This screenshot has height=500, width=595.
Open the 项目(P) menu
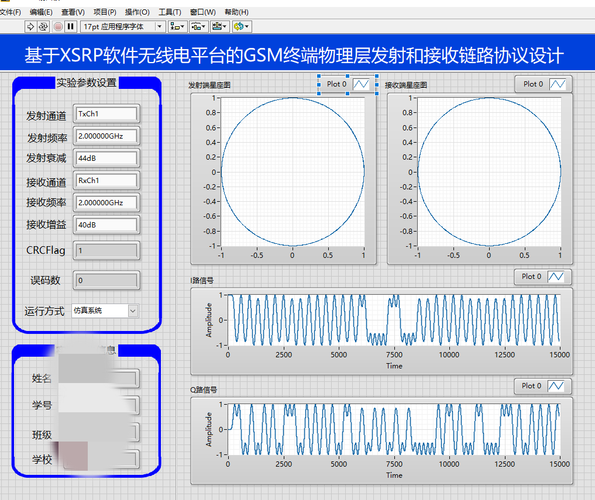click(105, 12)
